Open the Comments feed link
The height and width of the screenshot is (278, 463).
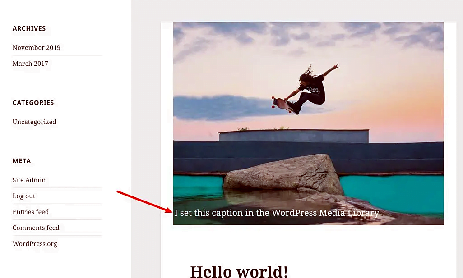coord(36,228)
